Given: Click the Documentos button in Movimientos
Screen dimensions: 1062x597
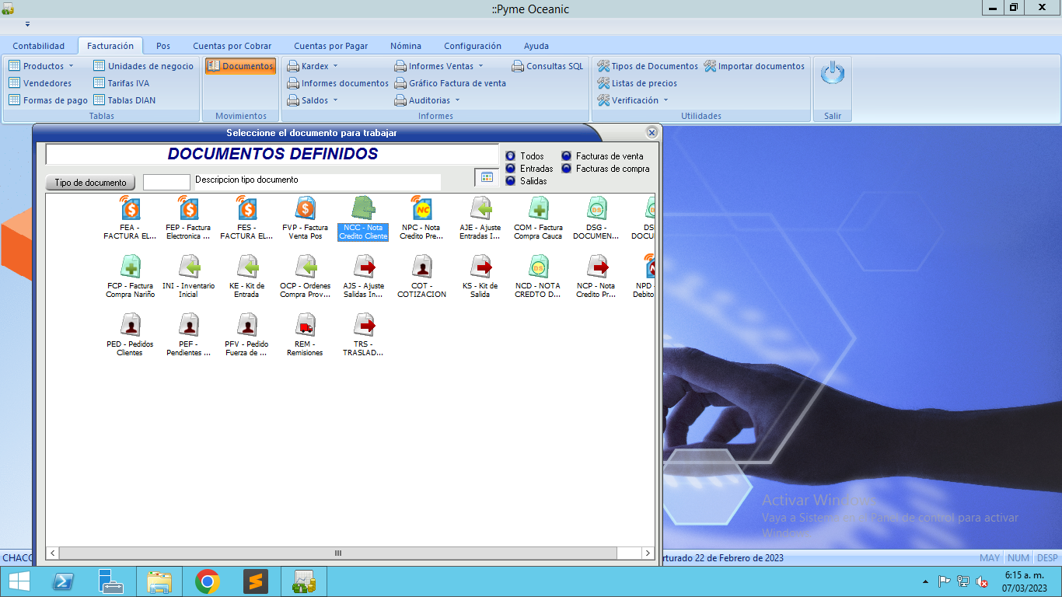Looking at the screenshot, I should coord(240,66).
